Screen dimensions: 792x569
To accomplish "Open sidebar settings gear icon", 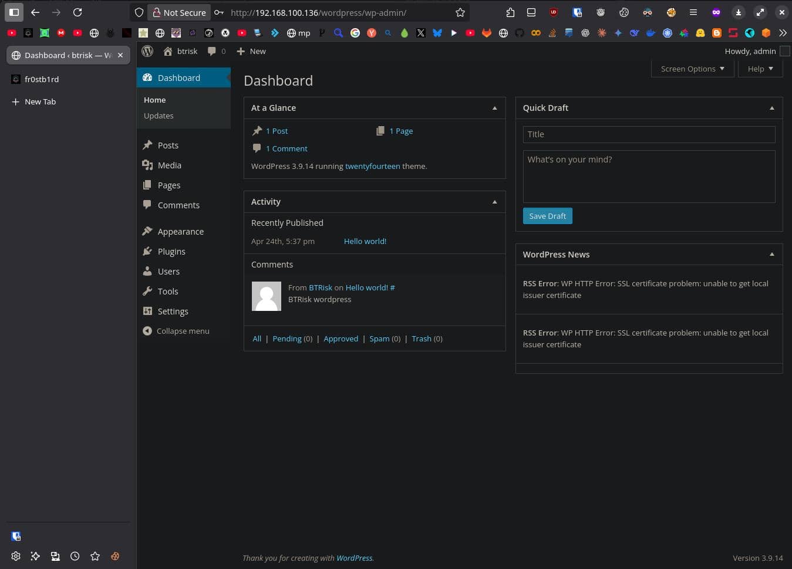I will point(16,556).
